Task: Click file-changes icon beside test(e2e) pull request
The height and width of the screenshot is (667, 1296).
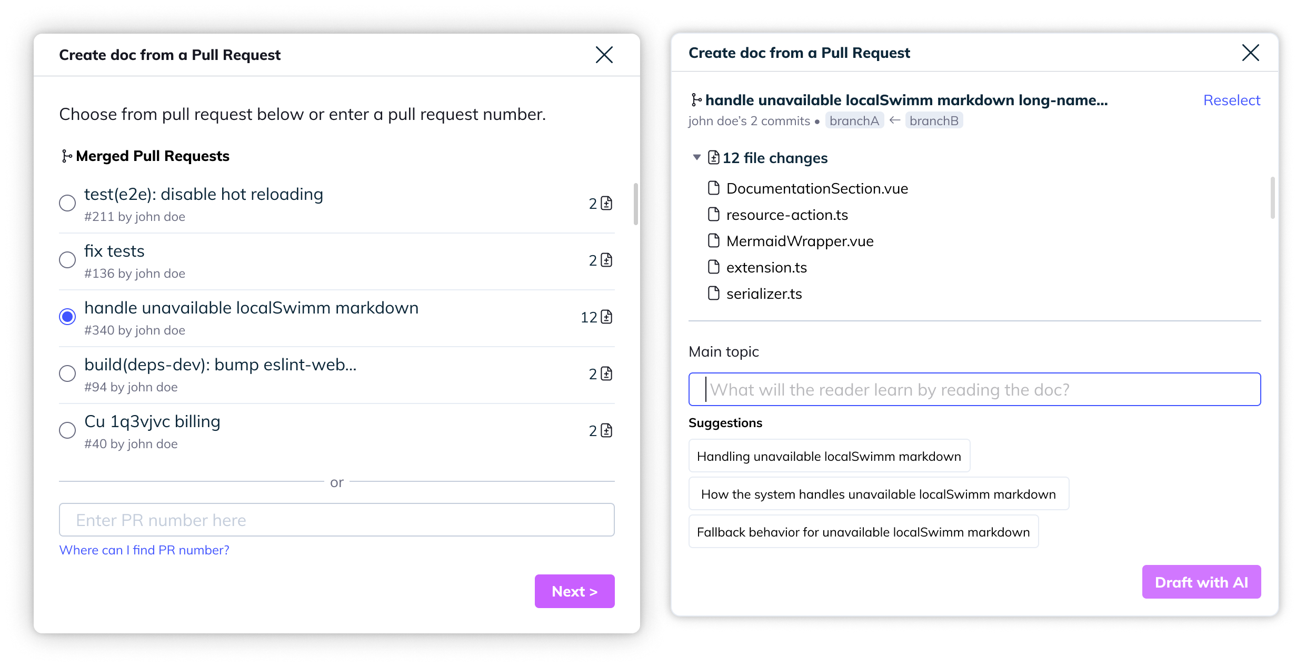Action: 606,203
